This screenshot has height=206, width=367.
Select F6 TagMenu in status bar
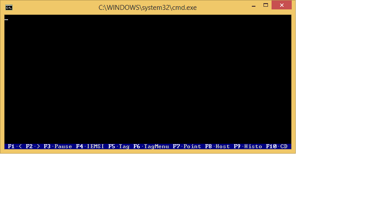pyautogui.click(x=151, y=146)
